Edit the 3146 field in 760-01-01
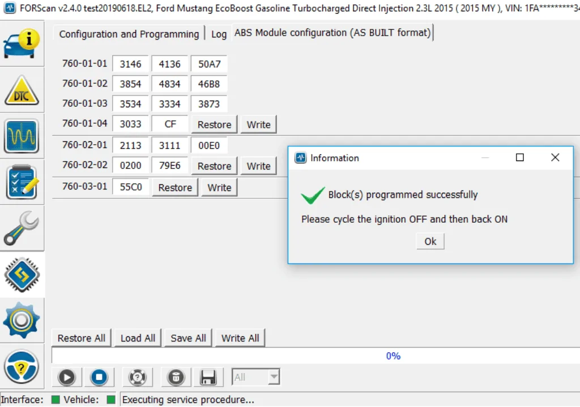The width and height of the screenshot is (580, 407). 131,64
